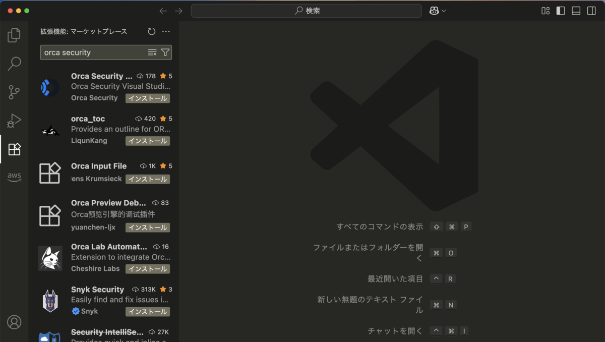Click the command center search box
605x342 pixels.
[x=306, y=11]
